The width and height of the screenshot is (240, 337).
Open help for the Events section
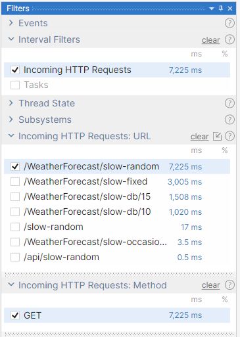[x=229, y=23]
